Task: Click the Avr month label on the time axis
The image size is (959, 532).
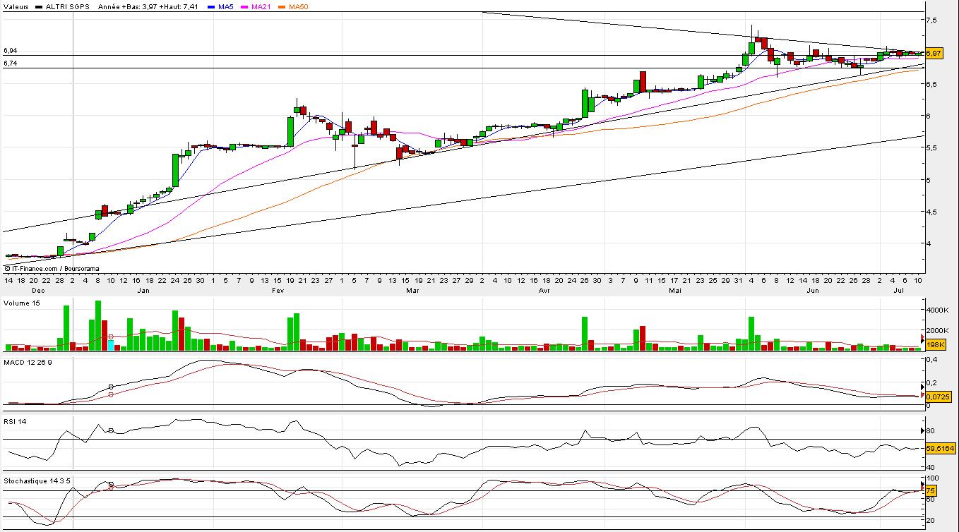Action: tap(544, 290)
